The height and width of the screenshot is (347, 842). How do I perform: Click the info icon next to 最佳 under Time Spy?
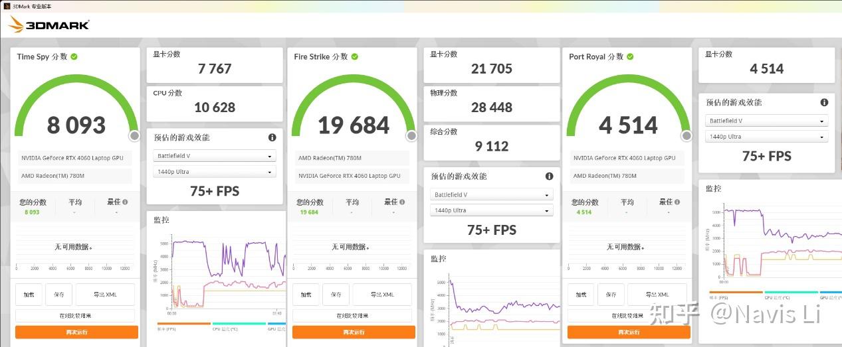click(125, 202)
